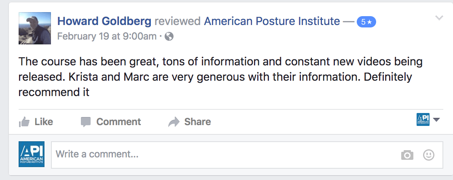
Task: Click the globe public privacy icon
Action: [169, 37]
